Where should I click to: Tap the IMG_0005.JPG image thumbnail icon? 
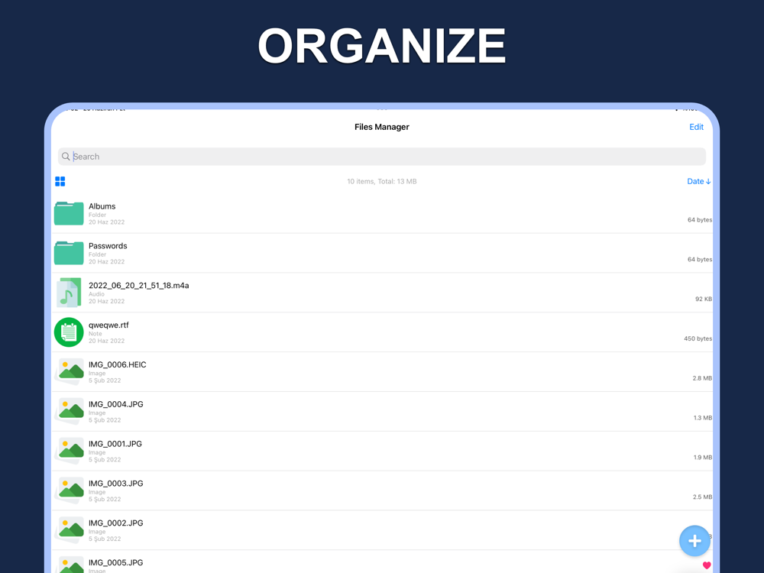point(70,565)
